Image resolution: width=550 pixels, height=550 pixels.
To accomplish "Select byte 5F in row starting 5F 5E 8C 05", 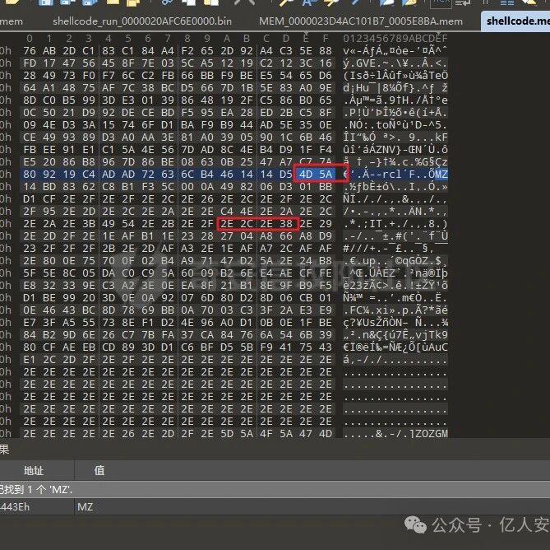I will click(30, 273).
